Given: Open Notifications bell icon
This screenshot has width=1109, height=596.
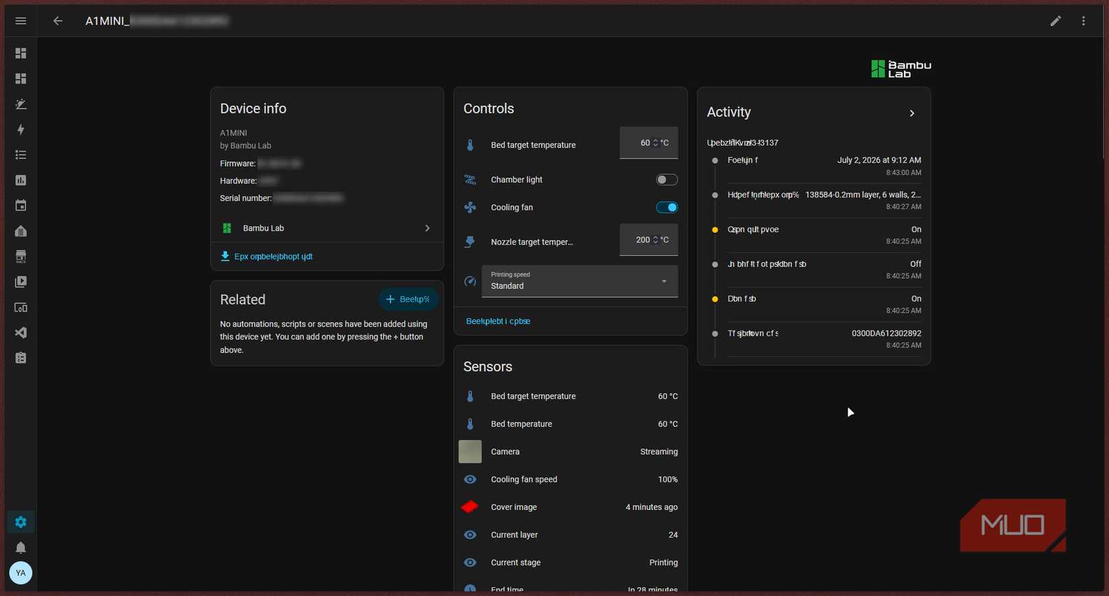Looking at the screenshot, I should [21, 548].
